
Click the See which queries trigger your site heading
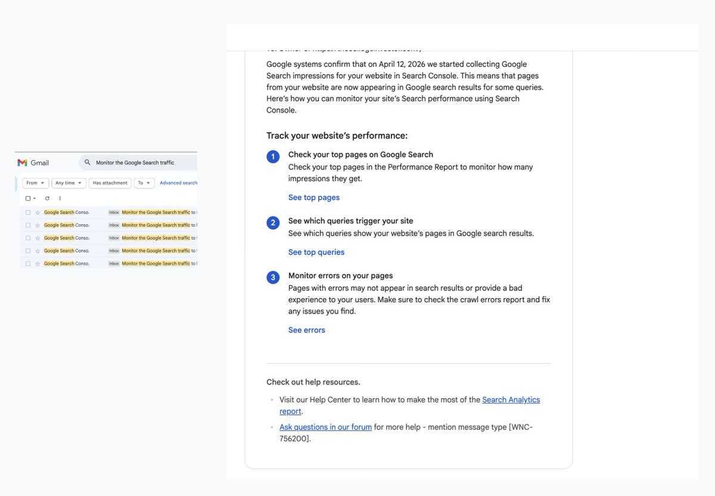point(350,221)
